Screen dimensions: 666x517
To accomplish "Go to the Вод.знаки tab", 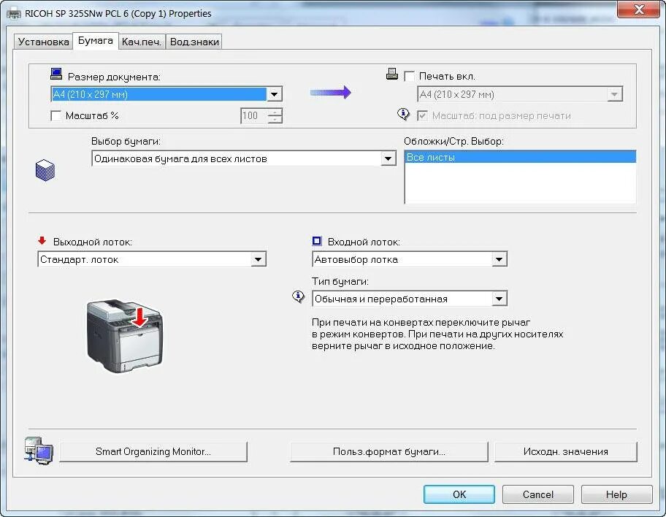I will pos(194,42).
